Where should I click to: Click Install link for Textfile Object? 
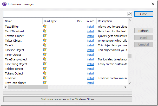[90, 36]
